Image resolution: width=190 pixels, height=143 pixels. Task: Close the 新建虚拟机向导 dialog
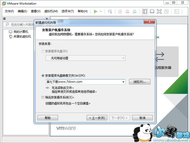click(149, 22)
